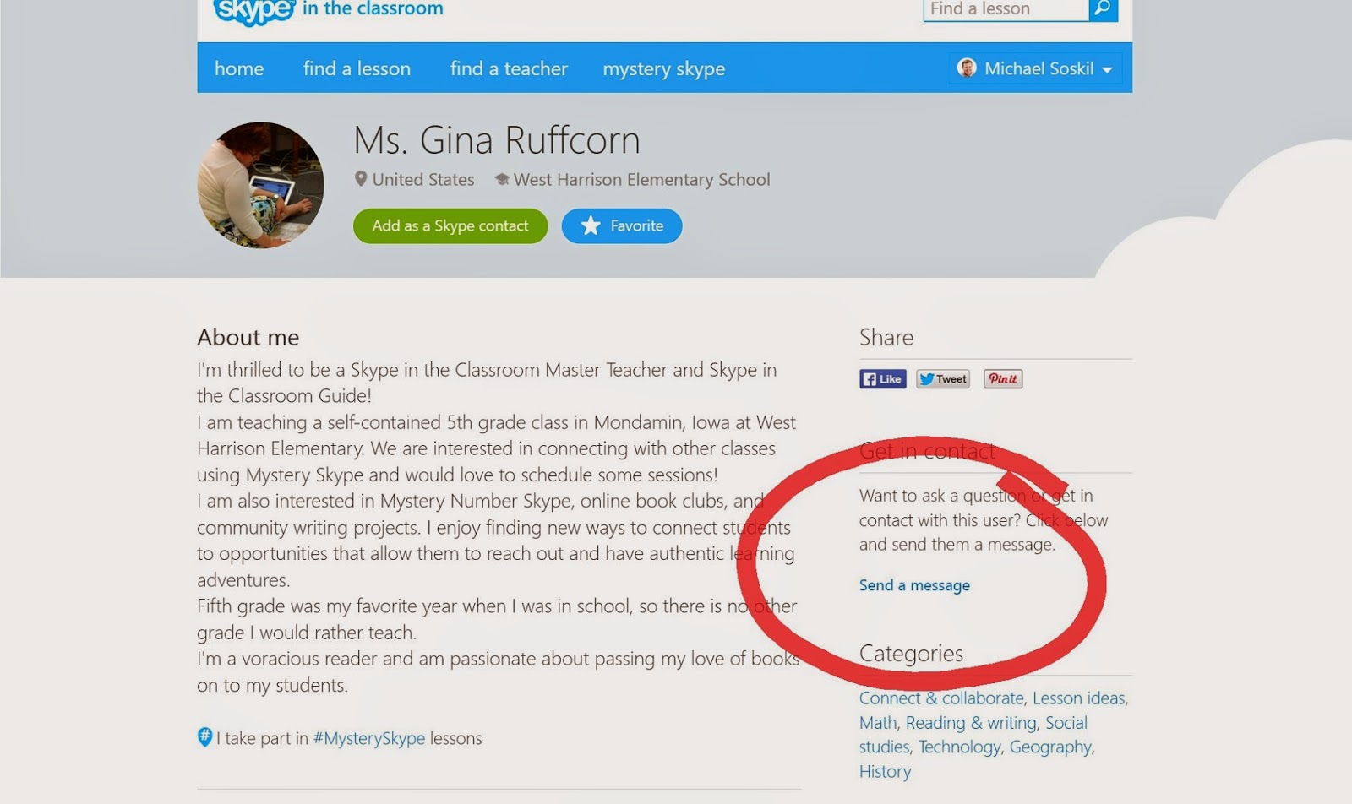Screen dimensions: 1352x804
Task: Open the Technology category link
Action: point(959,747)
